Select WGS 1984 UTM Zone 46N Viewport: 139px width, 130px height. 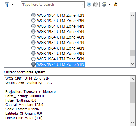[60, 37]
